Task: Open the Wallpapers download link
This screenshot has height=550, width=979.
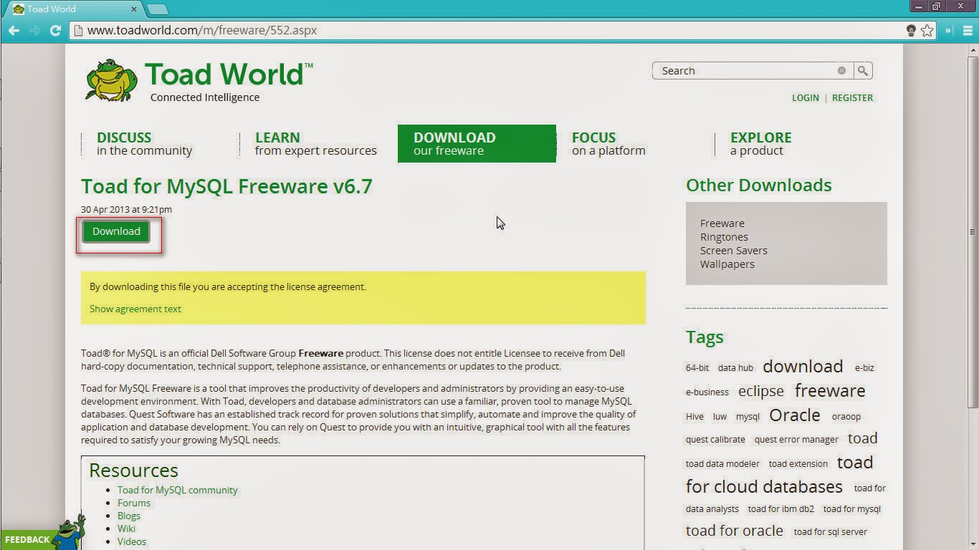Action: [727, 264]
